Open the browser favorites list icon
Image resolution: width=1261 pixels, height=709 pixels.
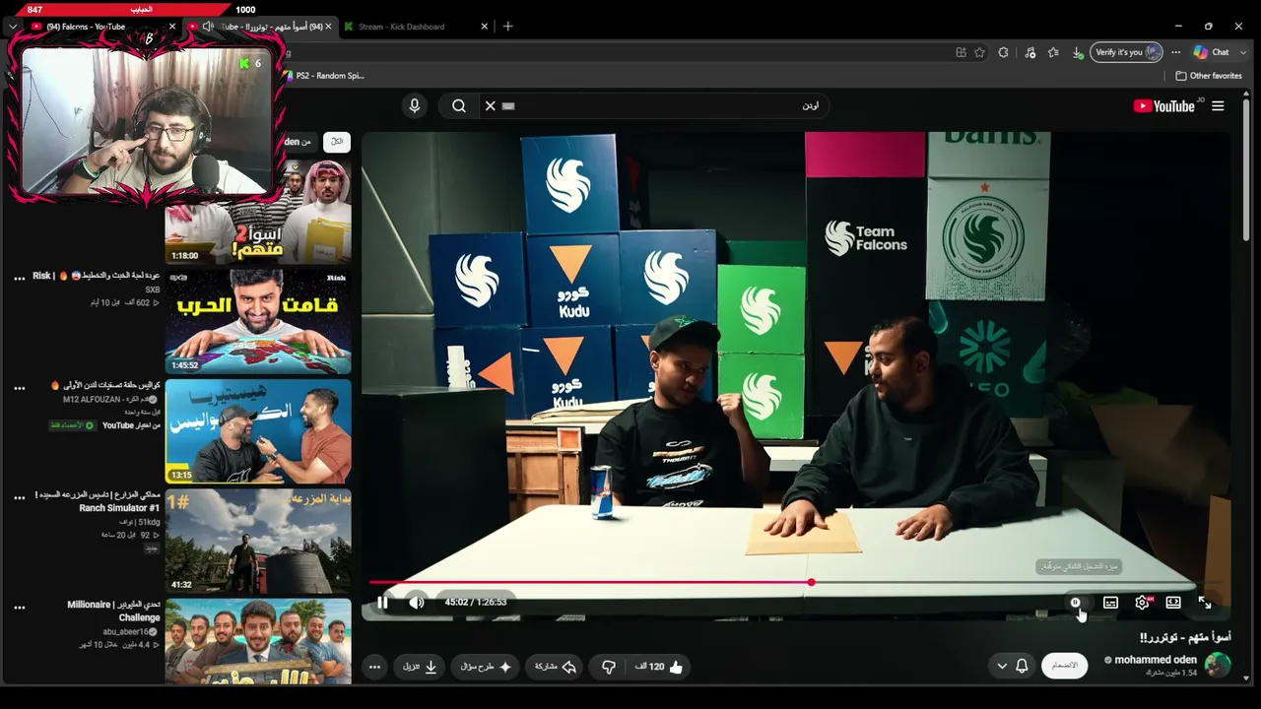coord(1053,52)
